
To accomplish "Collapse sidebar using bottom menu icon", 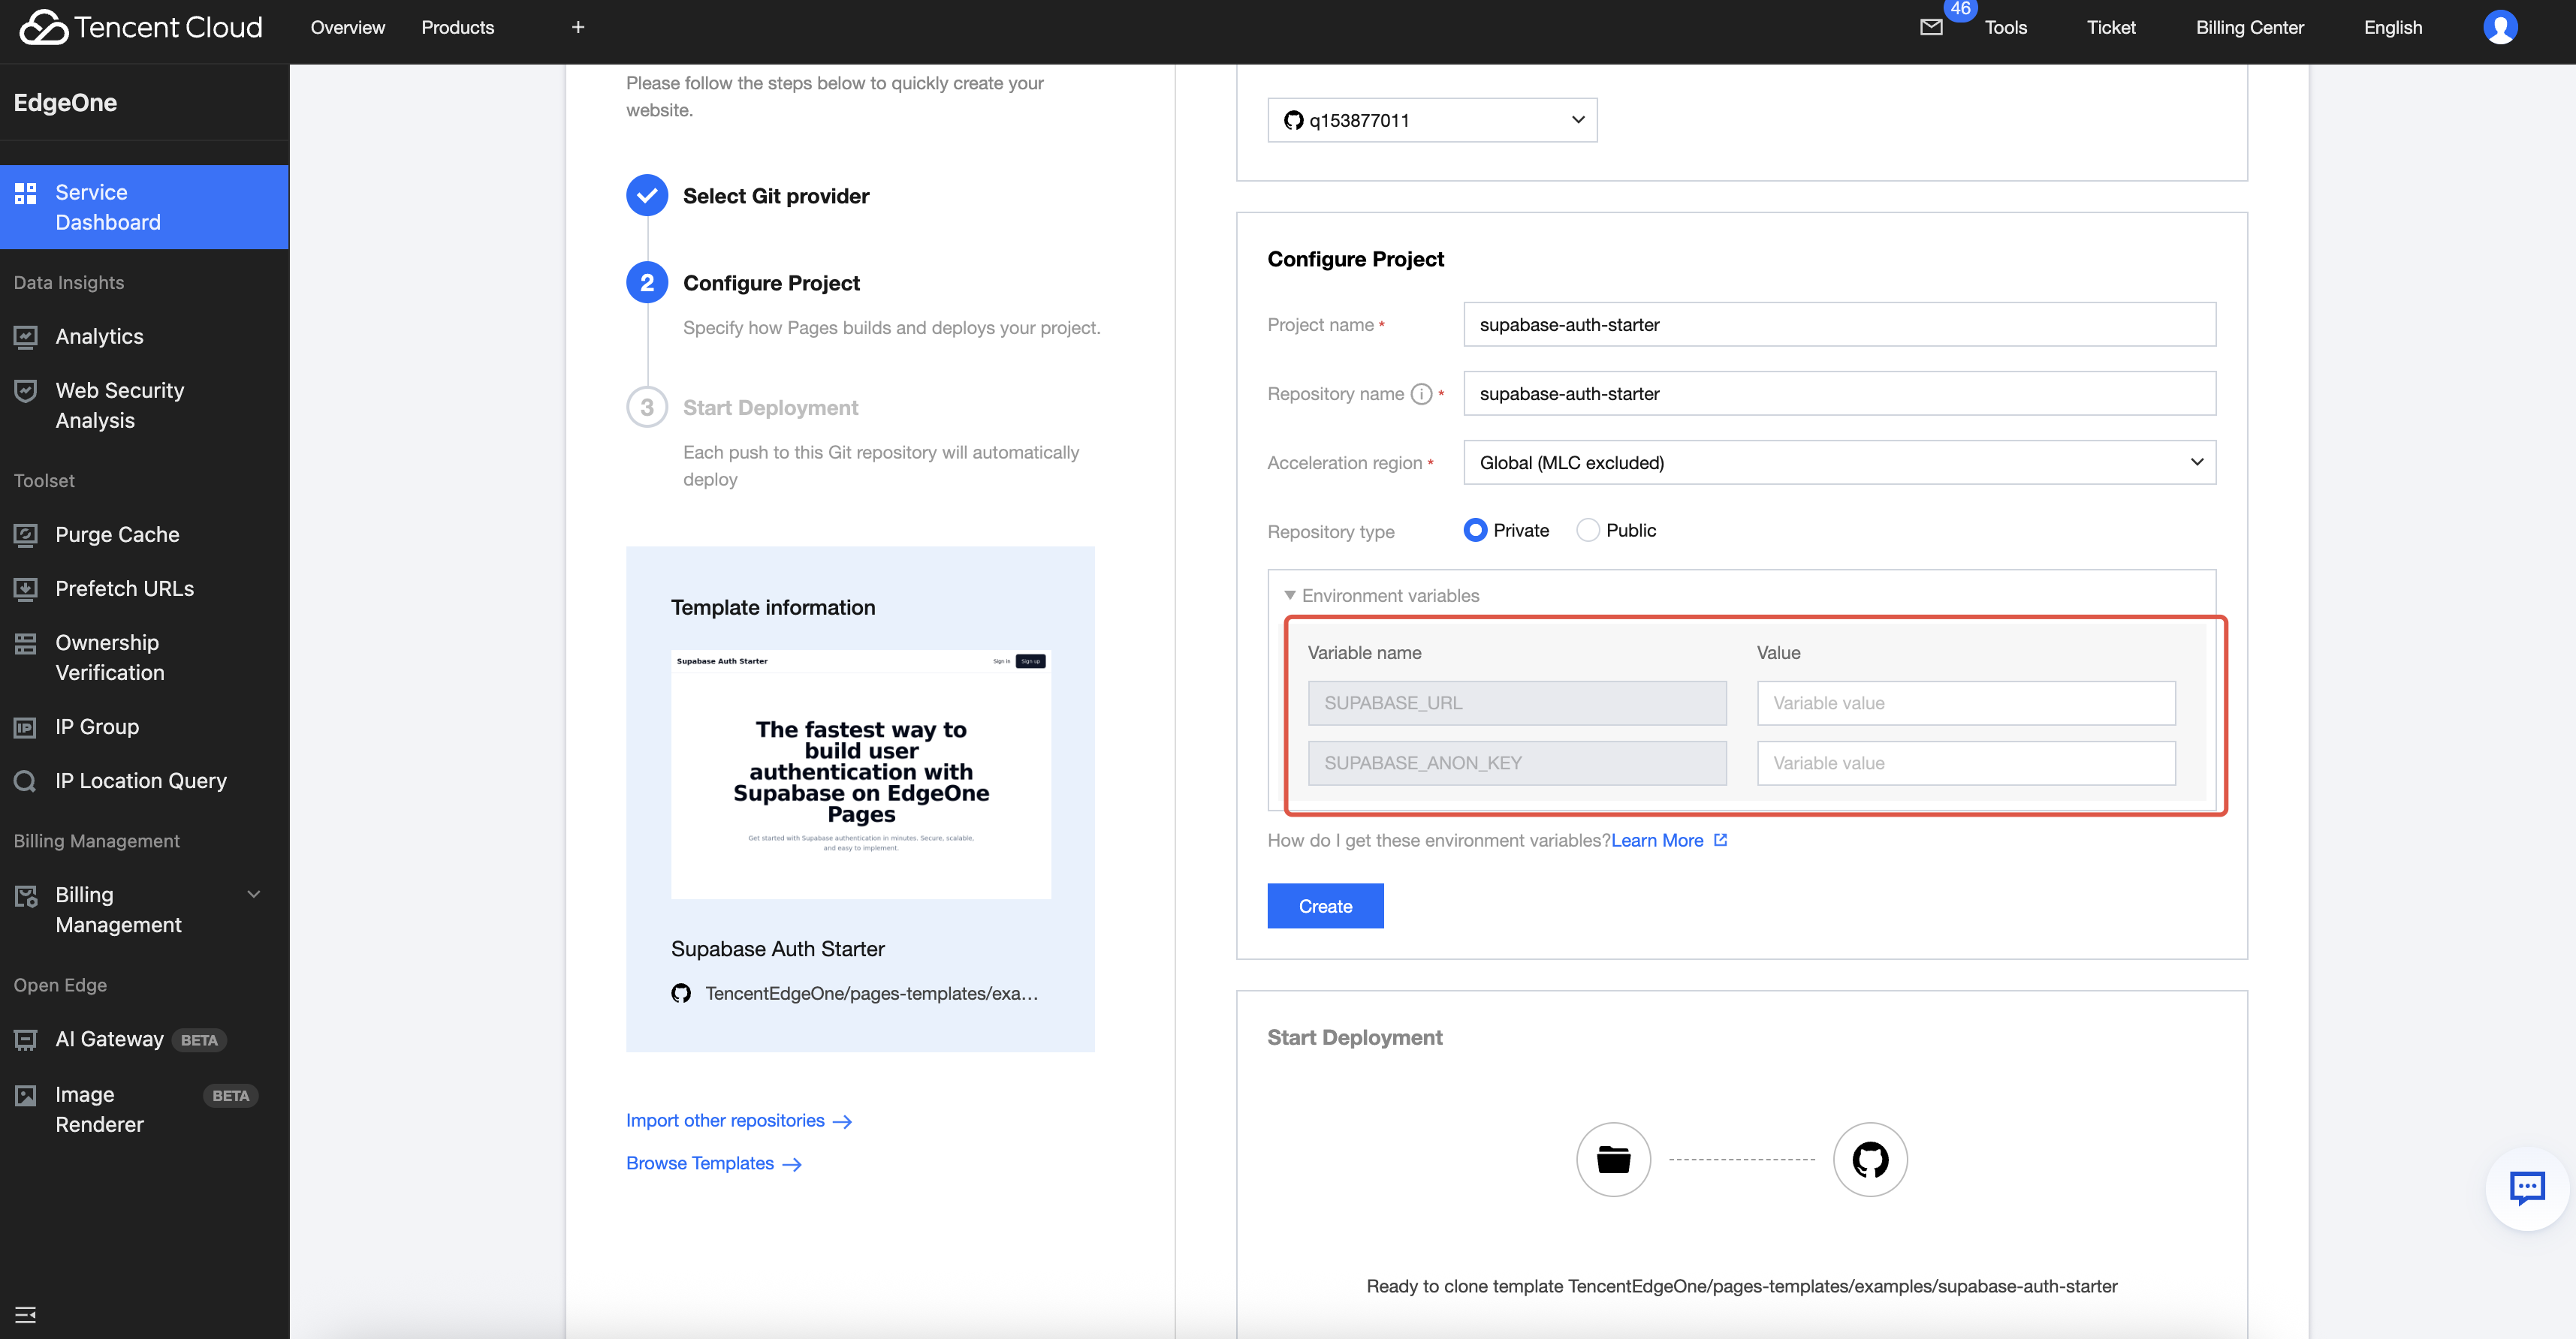I will [x=26, y=1314].
